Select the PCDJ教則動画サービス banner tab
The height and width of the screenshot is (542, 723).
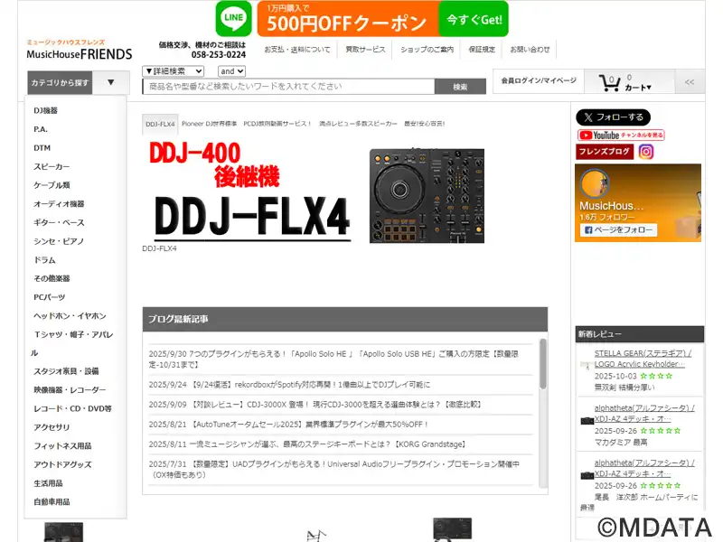(x=277, y=124)
